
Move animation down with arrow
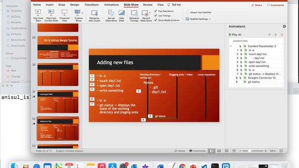pos(276,35)
